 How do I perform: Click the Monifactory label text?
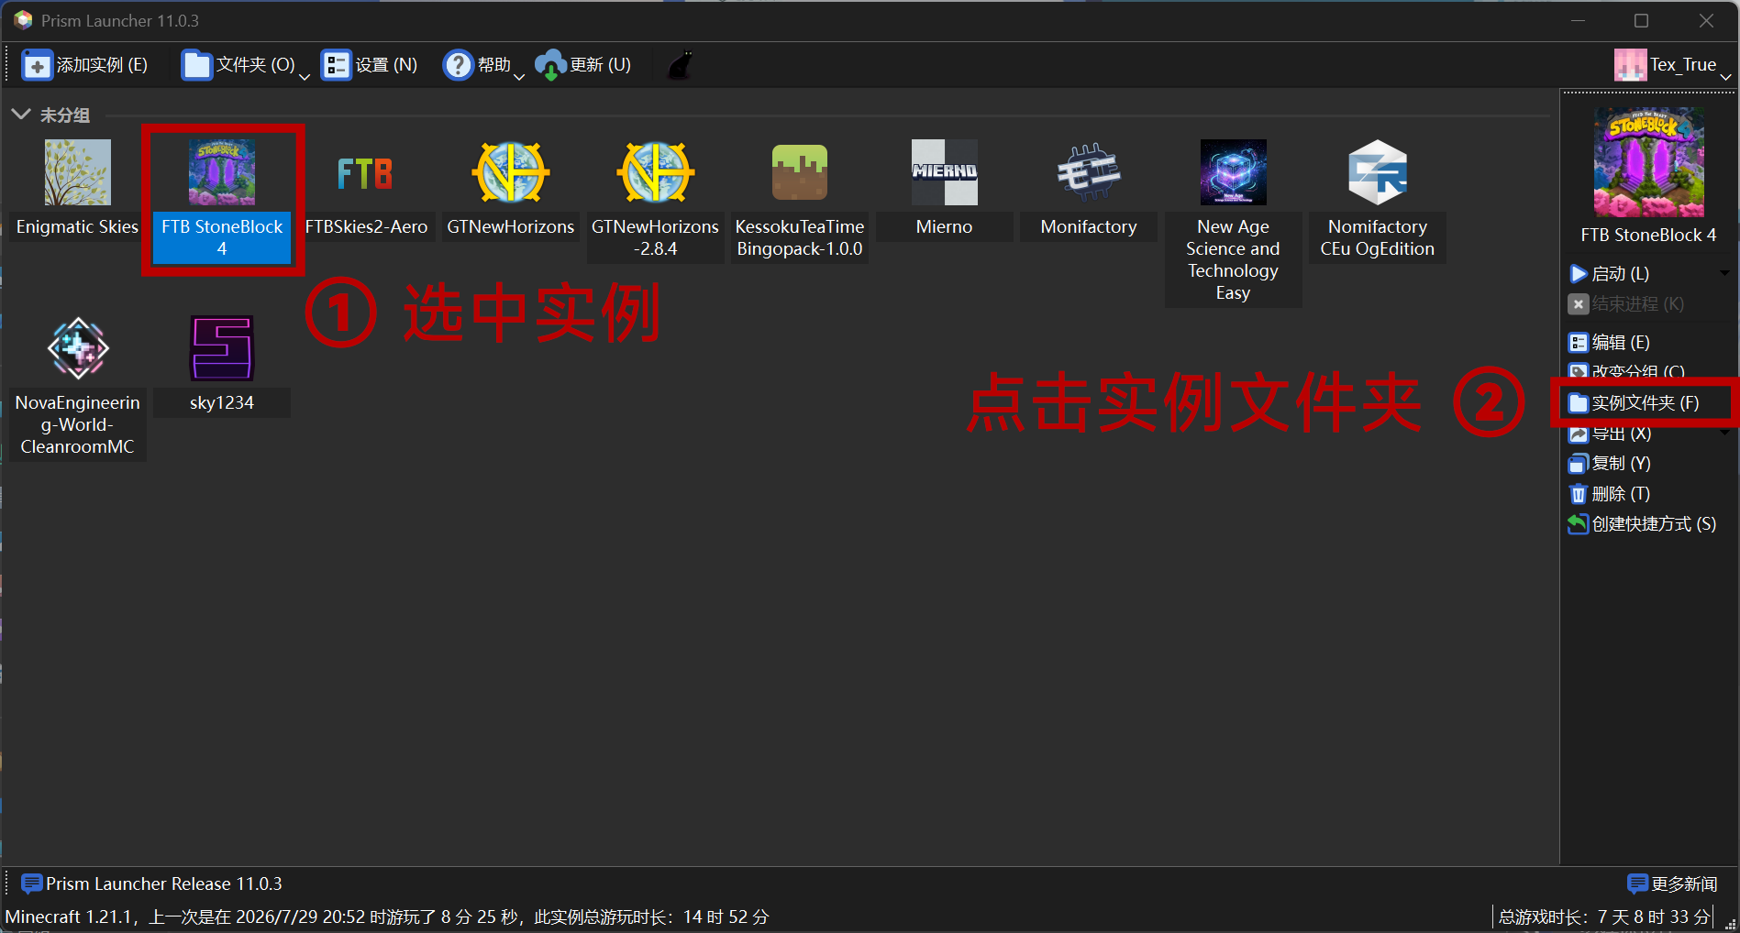click(x=1089, y=227)
